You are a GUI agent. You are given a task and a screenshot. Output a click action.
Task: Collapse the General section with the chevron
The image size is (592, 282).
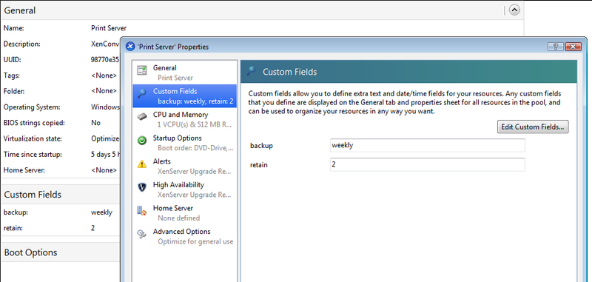[x=514, y=10]
